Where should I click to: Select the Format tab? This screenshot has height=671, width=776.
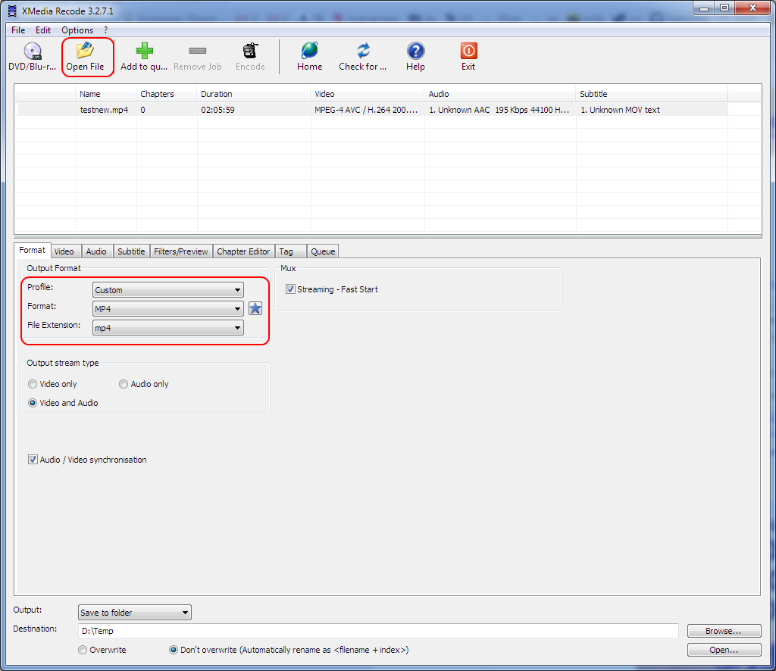32,250
